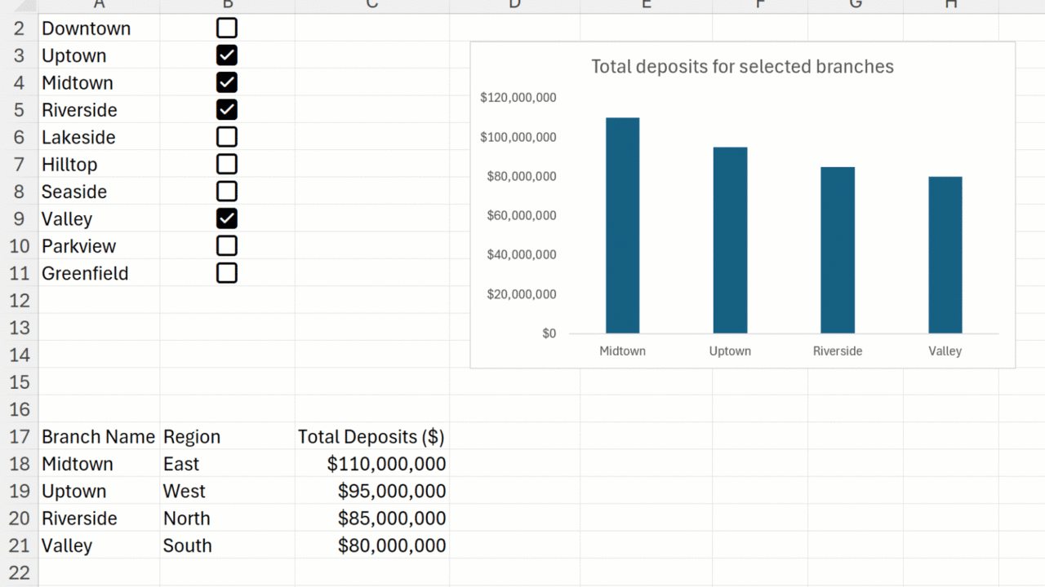Tick the Hilltop checkbox
The height and width of the screenshot is (587, 1045).
pos(227,164)
